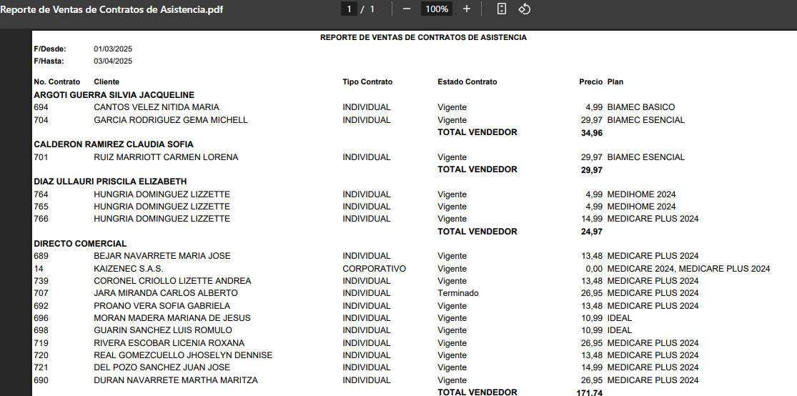The height and width of the screenshot is (396, 797).
Task: Click the F/Hasta date 03/04/2025
Action: click(x=113, y=61)
